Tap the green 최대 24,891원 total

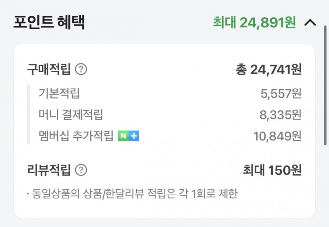point(254,23)
